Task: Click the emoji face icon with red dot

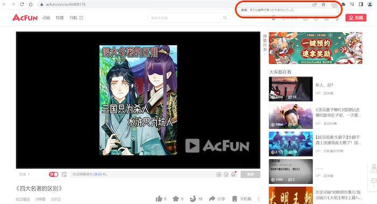Action: click(233, 174)
